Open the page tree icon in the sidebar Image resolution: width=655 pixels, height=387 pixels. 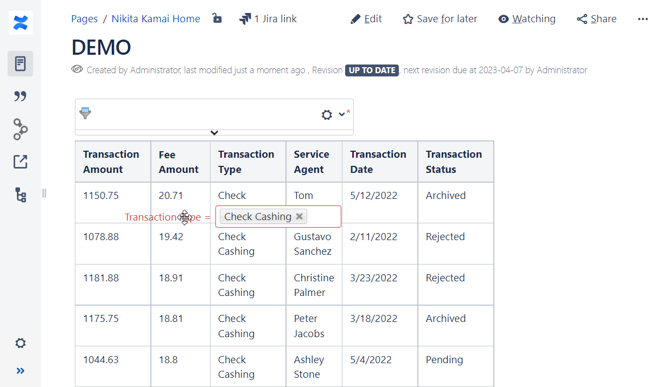pyautogui.click(x=20, y=195)
